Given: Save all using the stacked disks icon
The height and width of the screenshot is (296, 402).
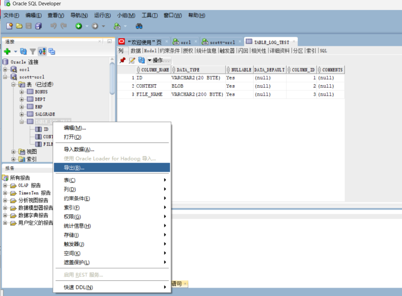Looking at the screenshot, I should 39,26.
